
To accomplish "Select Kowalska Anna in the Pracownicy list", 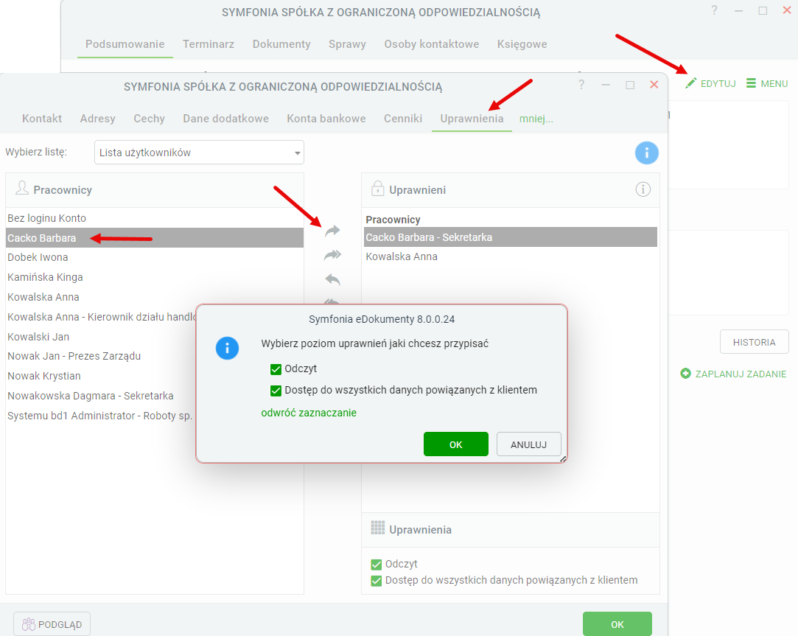I will (155, 298).
